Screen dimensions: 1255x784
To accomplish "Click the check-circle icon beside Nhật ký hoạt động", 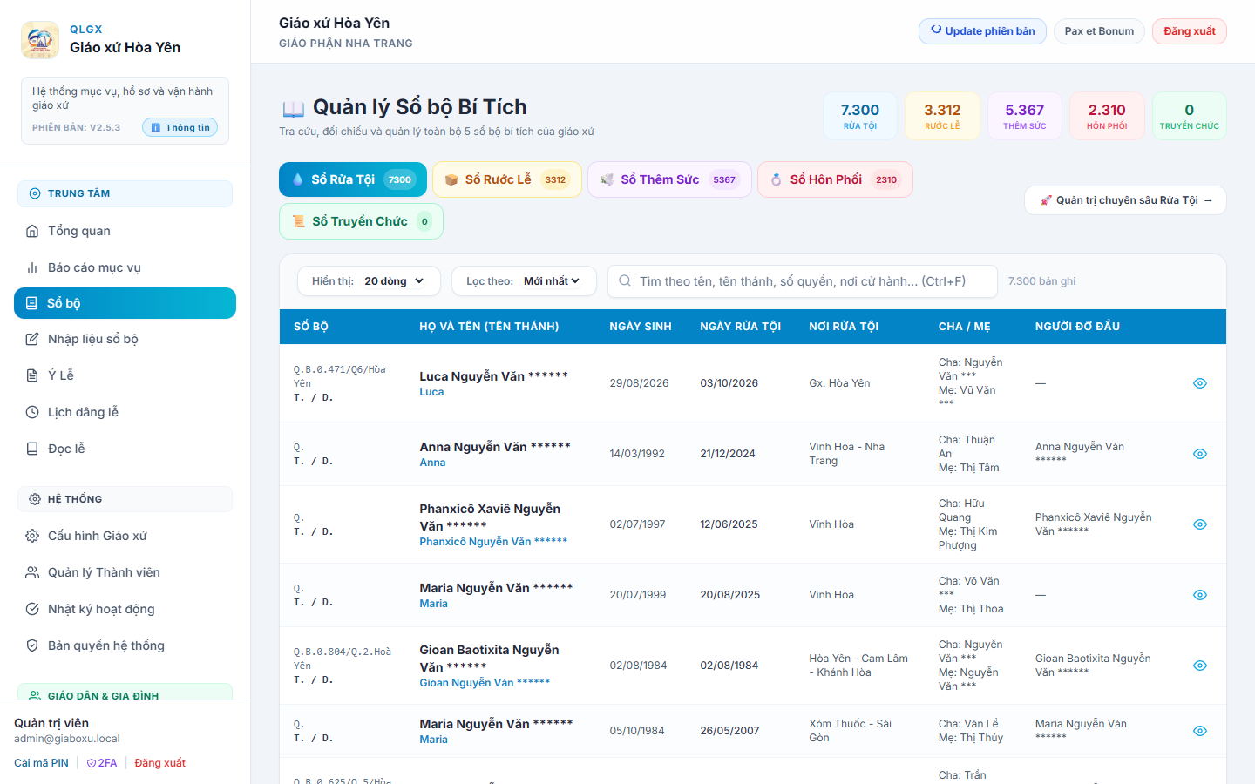I will pyautogui.click(x=32, y=609).
